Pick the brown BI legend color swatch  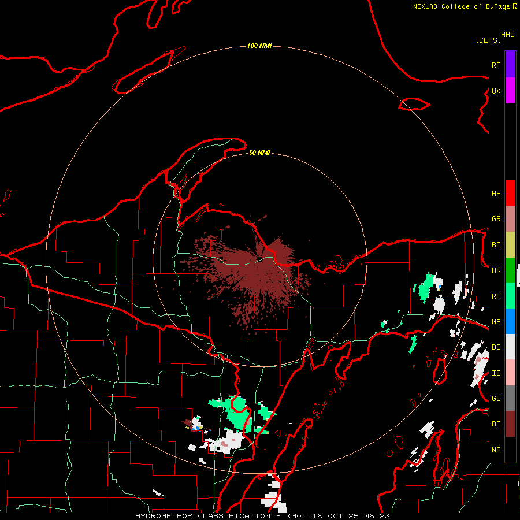(x=510, y=424)
